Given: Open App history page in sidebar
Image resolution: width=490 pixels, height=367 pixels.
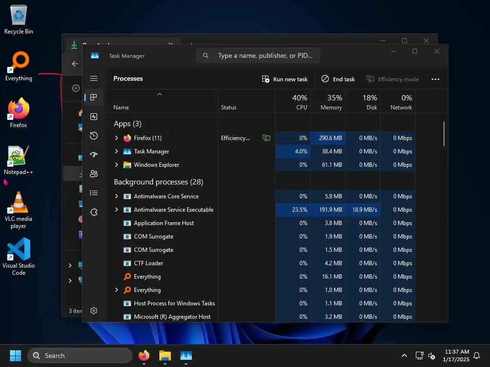Looking at the screenshot, I should point(94,136).
